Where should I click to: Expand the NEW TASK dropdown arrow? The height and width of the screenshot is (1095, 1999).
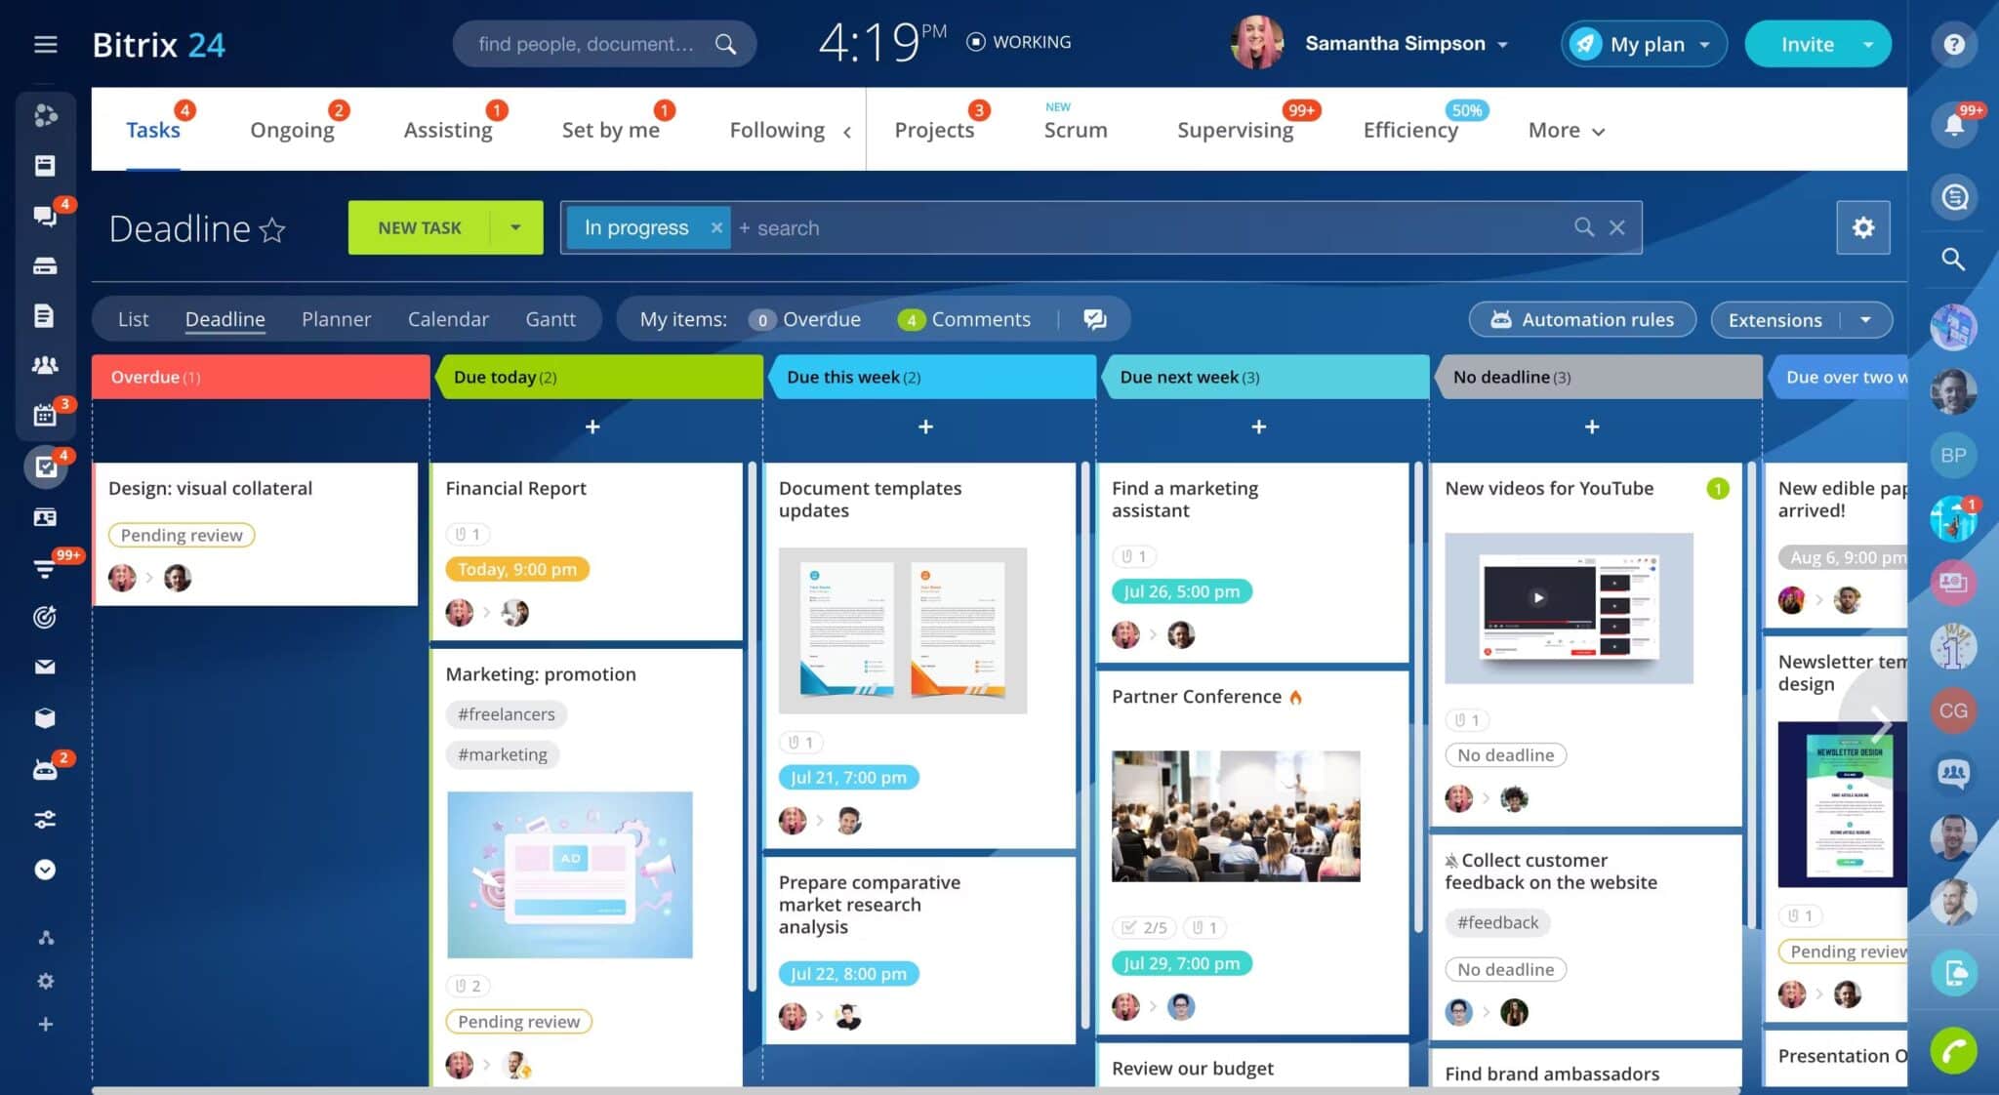pyautogui.click(x=516, y=227)
